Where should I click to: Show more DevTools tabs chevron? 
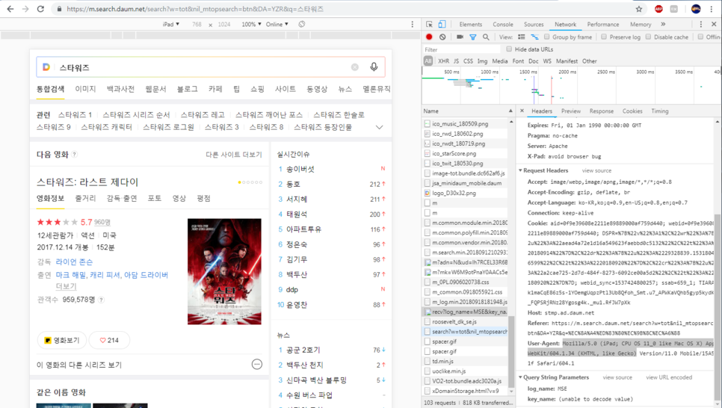click(663, 24)
